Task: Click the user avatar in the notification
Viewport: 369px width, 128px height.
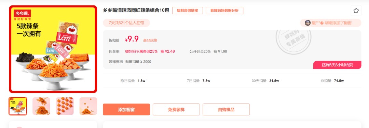Action: click(x=307, y=23)
